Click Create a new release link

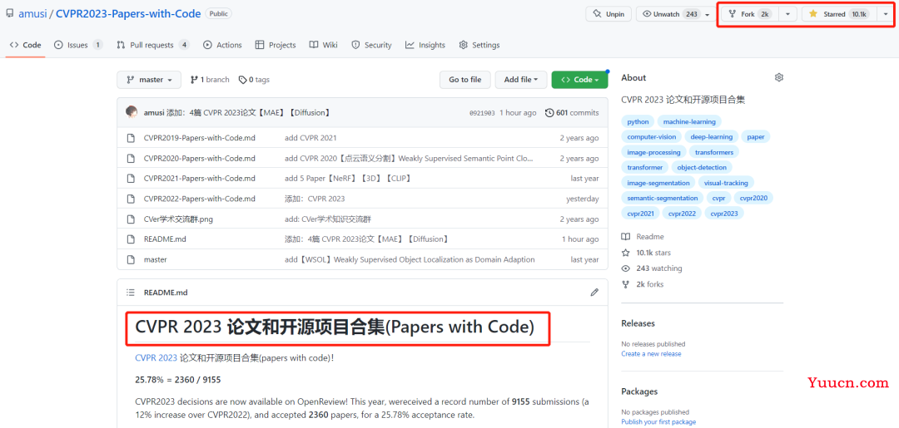tap(651, 353)
